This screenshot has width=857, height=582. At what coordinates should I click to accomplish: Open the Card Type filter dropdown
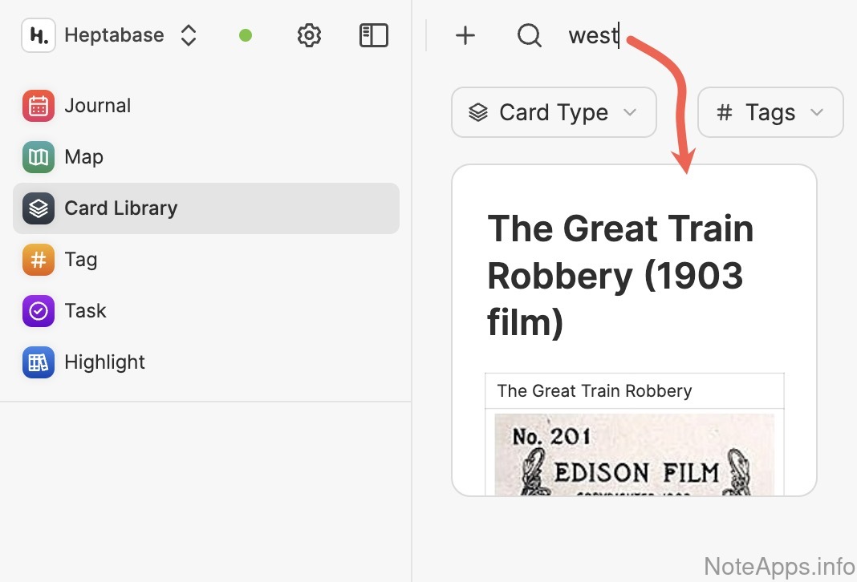(x=554, y=112)
